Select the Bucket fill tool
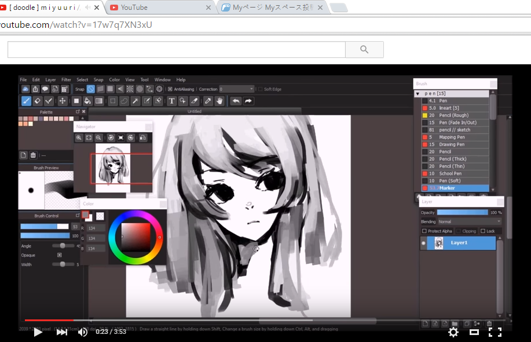Viewport: 531px width, 342px height. point(87,101)
